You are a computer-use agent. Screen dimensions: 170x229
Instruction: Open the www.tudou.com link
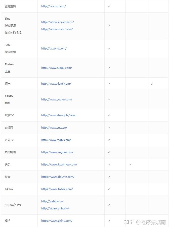(57, 68)
